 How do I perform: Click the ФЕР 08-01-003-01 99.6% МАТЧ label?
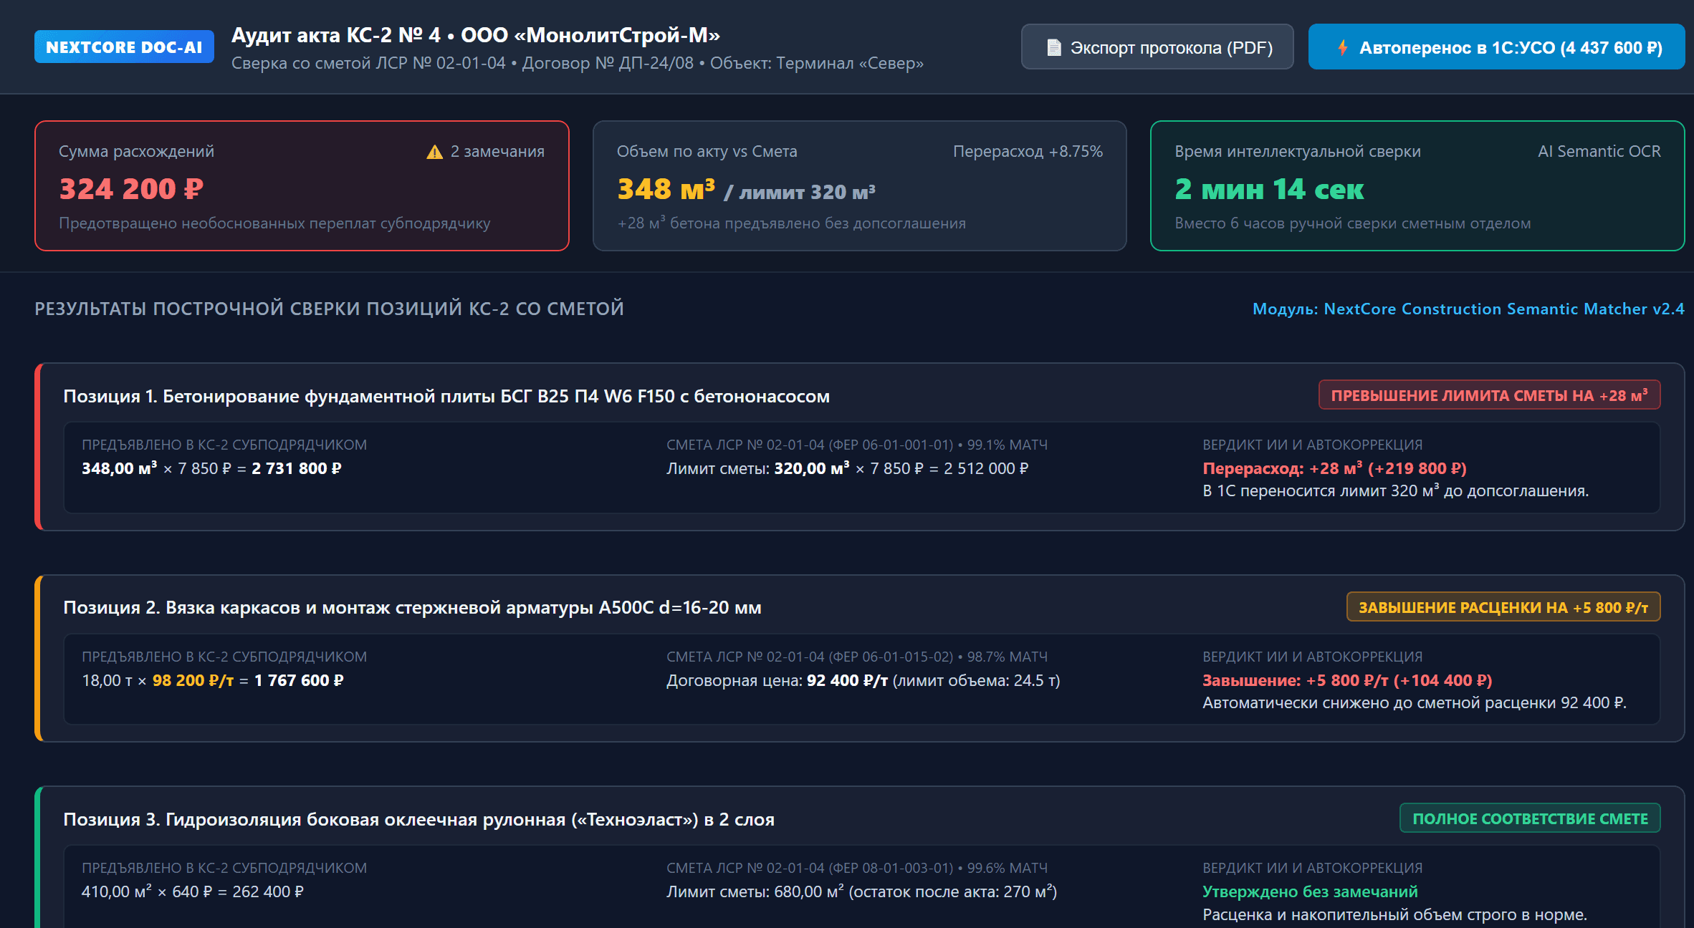(x=857, y=868)
